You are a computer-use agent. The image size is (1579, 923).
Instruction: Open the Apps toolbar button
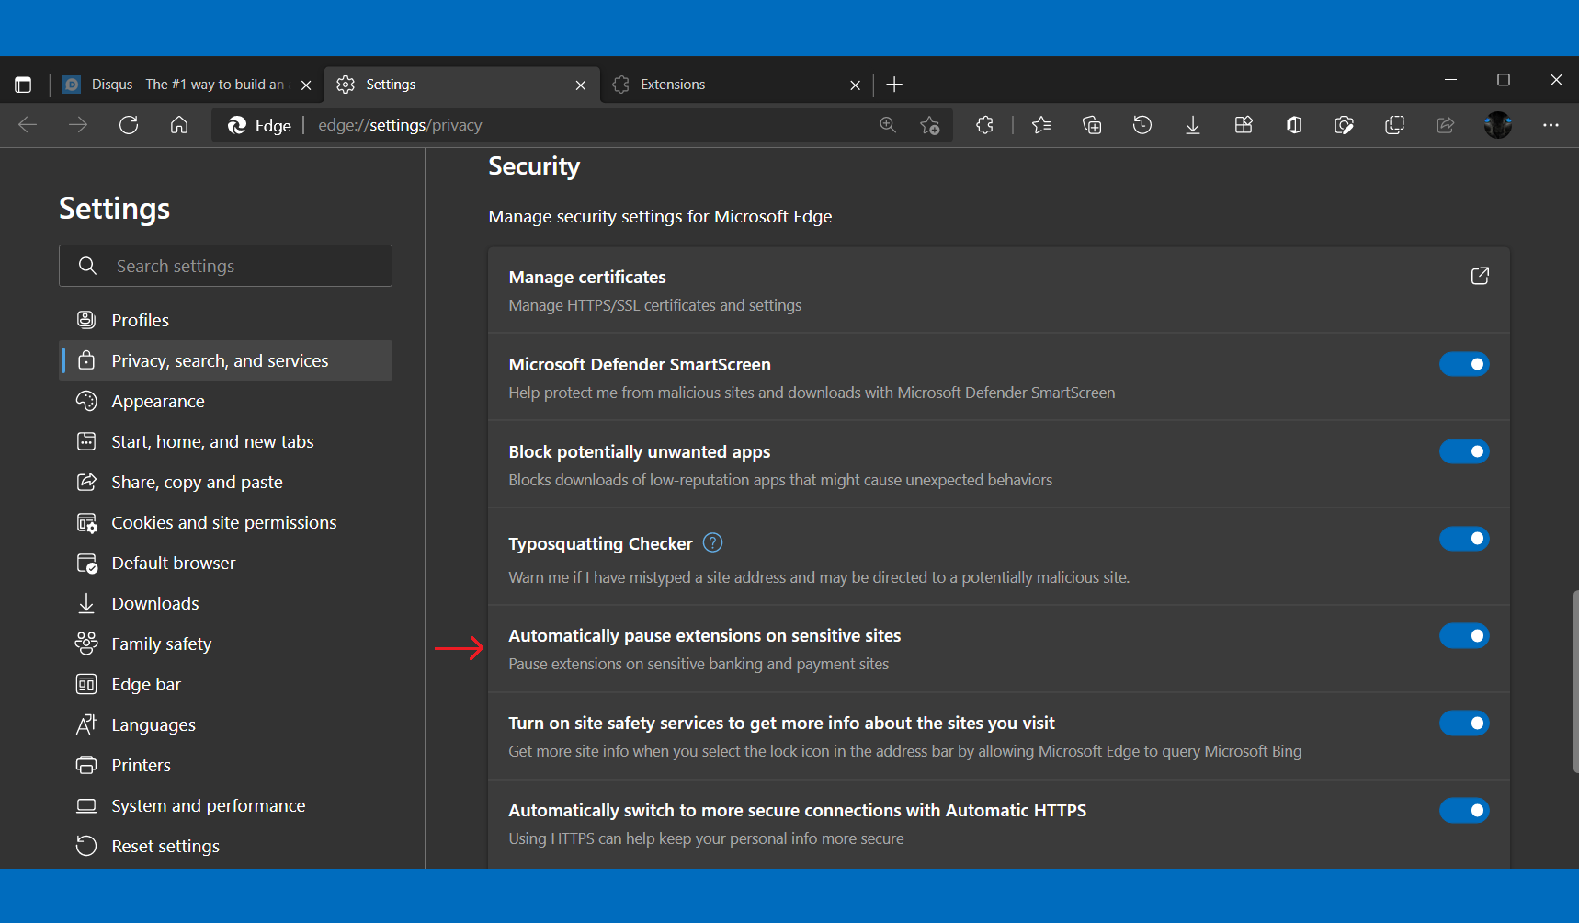click(x=1244, y=125)
